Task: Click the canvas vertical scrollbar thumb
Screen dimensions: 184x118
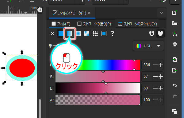Action: click(x=40, y=109)
